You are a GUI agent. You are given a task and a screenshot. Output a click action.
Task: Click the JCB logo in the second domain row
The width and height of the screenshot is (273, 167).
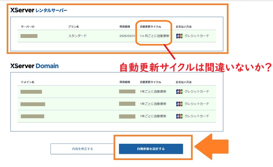(179, 104)
